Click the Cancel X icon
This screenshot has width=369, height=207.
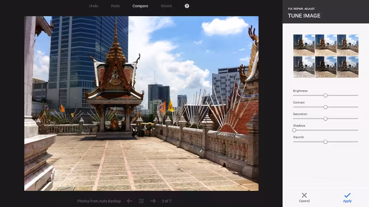tap(304, 195)
